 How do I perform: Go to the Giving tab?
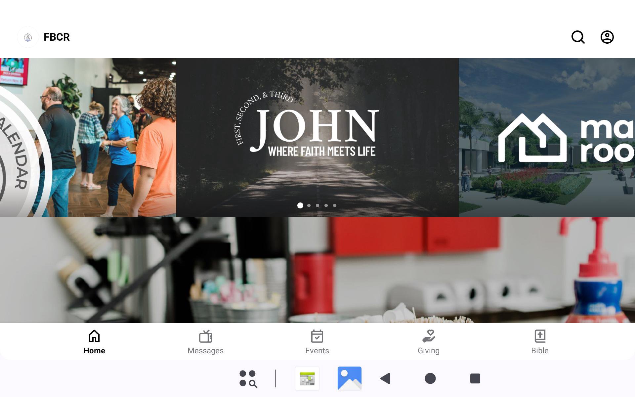(x=428, y=342)
